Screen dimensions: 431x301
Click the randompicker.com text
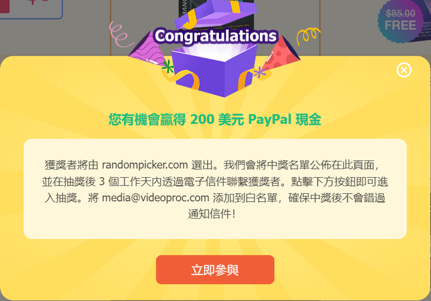pos(145,165)
